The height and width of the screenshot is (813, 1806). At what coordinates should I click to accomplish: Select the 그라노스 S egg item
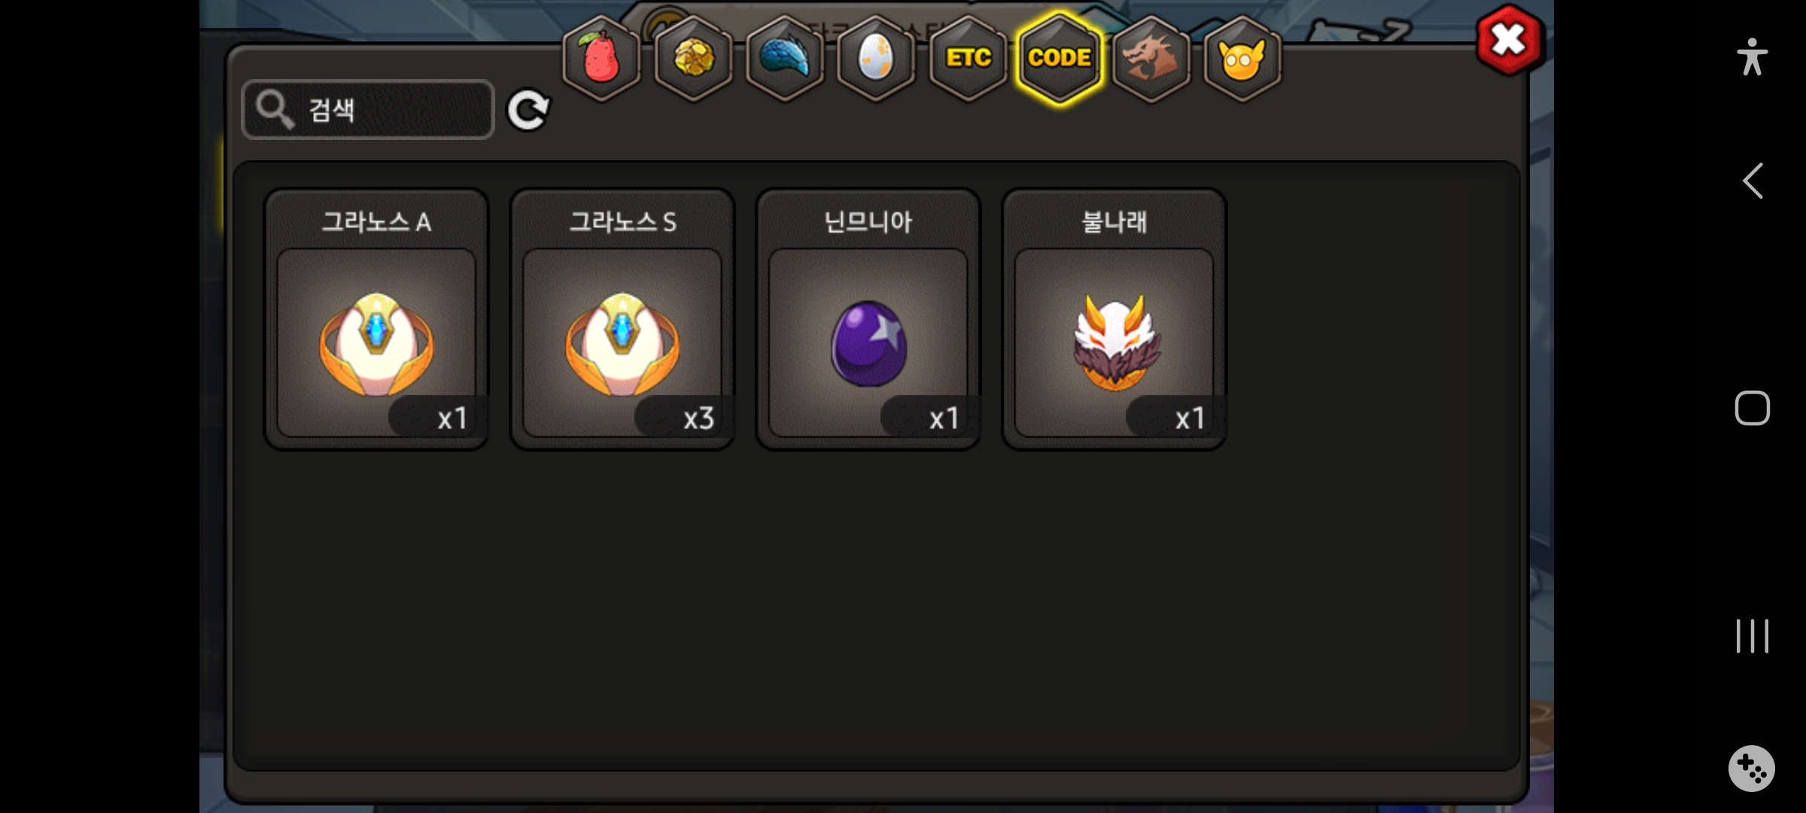click(622, 319)
